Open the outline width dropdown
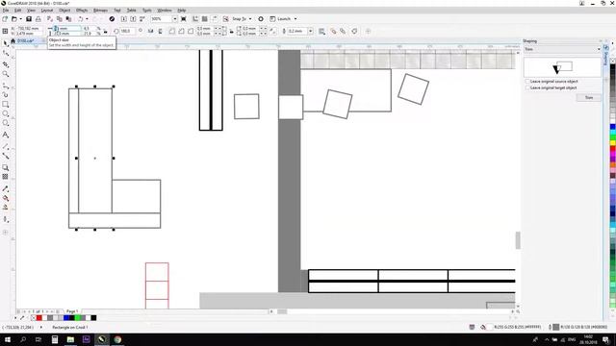Screen dimensions: 616x346 pyautogui.click(x=310, y=31)
